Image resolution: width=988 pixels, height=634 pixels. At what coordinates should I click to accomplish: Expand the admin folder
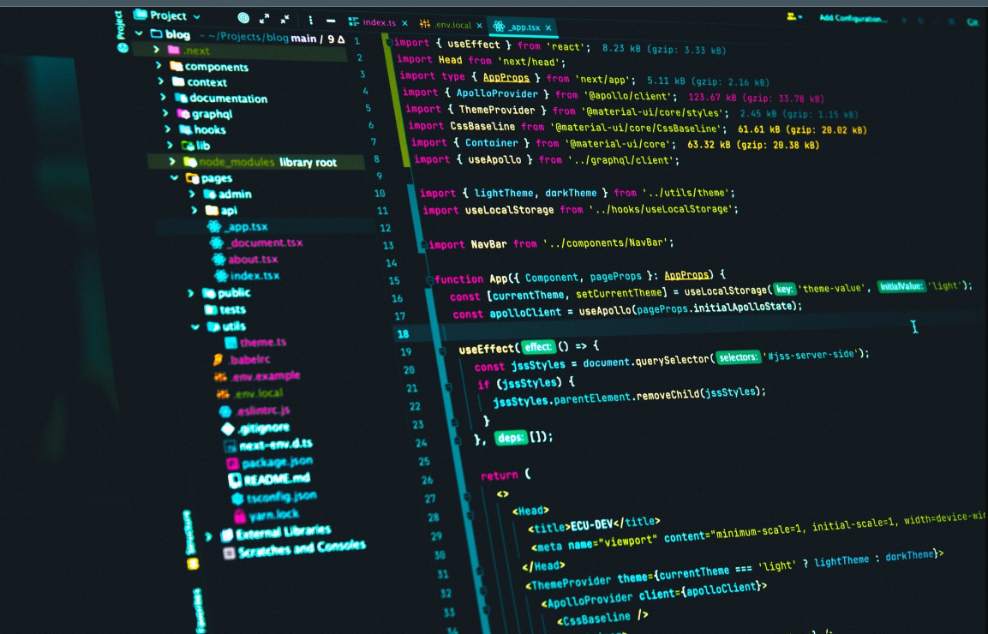[x=192, y=194]
